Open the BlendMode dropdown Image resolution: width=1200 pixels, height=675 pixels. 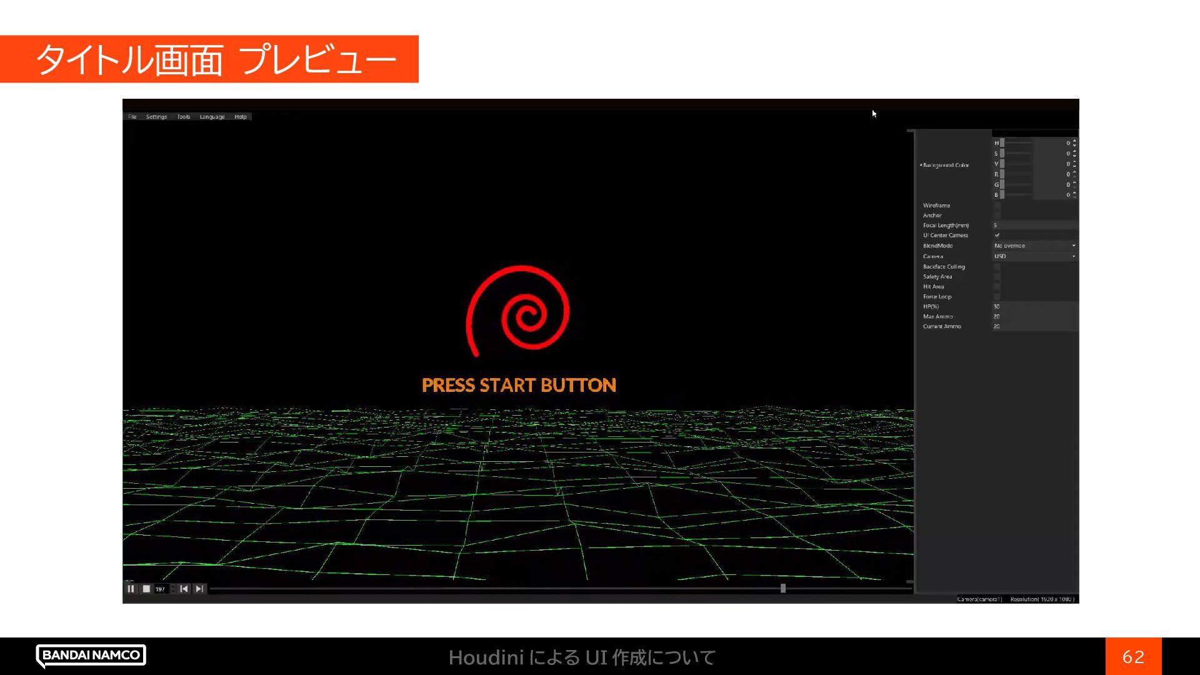pyautogui.click(x=1034, y=246)
